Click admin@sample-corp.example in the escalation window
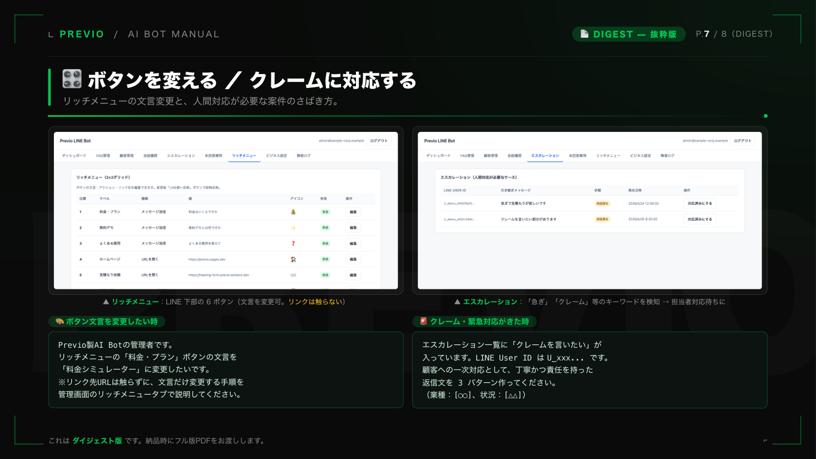 pyautogui.click(x=705, y=141)
